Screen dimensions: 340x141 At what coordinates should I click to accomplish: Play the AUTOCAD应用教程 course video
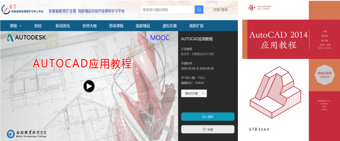89,86
